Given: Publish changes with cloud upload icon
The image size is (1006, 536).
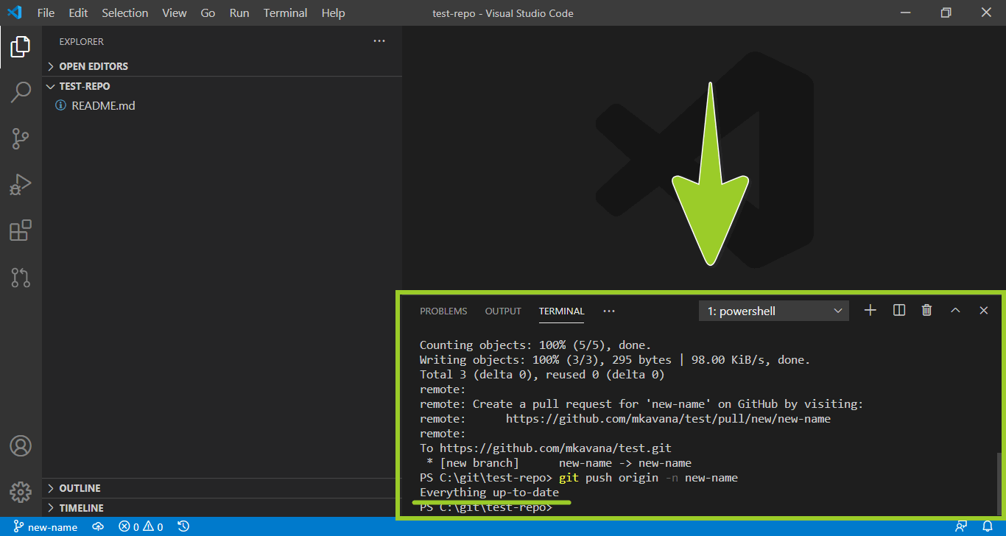Looking at the screenshot, I should point(98,527).
